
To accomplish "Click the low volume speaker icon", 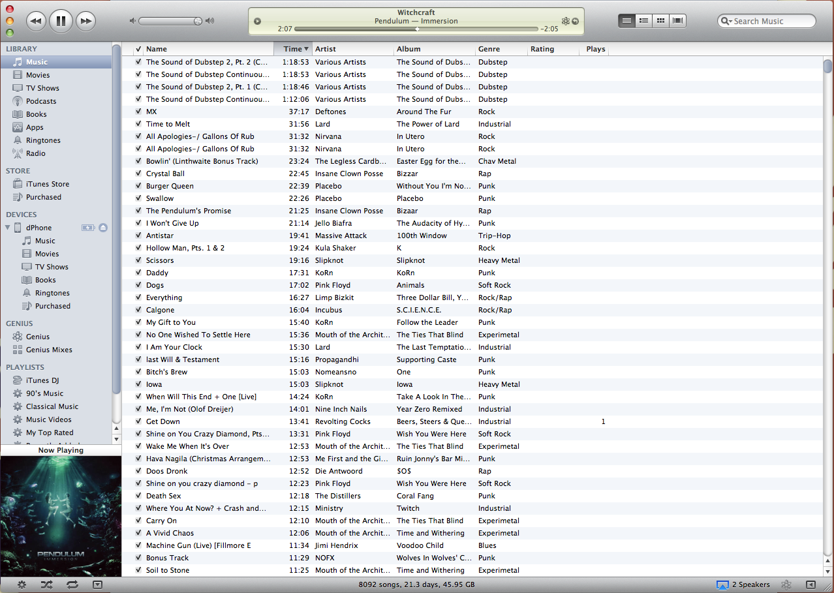I will click(x=132, y=21).
